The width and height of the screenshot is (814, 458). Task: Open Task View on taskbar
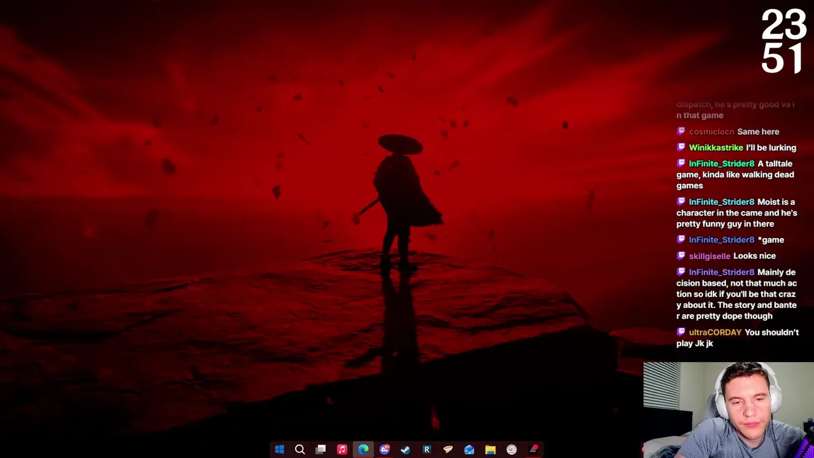(x=321, y=450)
